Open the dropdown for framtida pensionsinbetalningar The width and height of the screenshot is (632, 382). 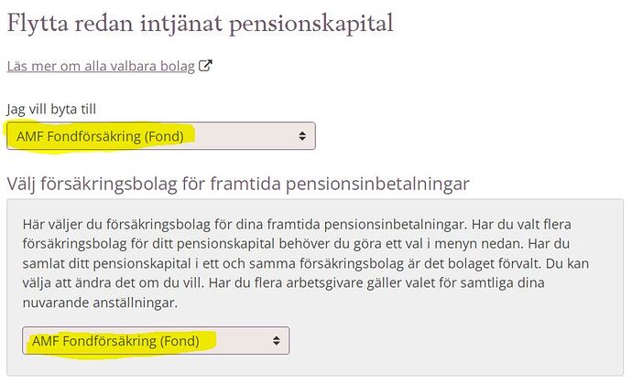[x=156, y=341]
